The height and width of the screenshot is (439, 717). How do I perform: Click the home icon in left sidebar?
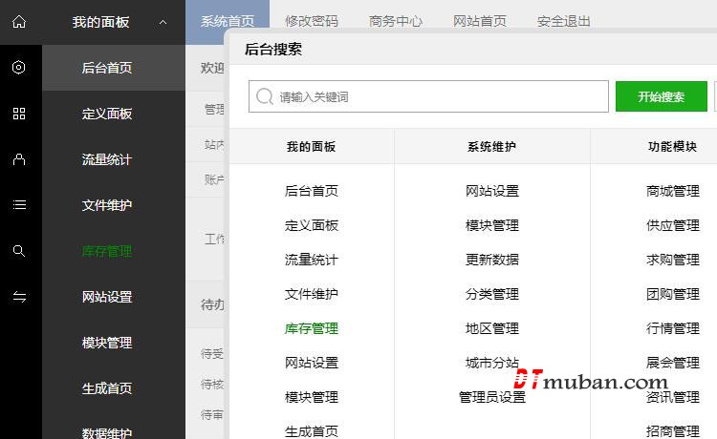[x=19, y=22]
